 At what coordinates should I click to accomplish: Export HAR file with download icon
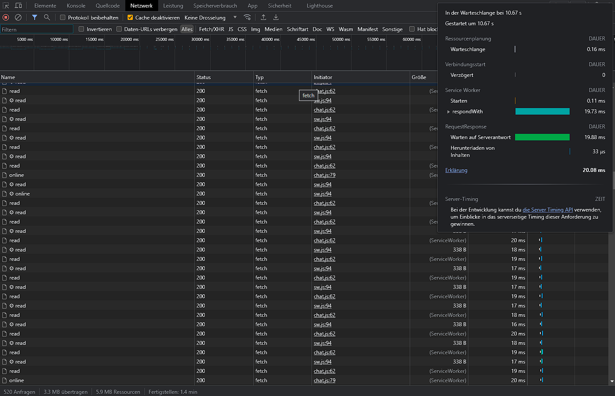click(x=276, y=17)
